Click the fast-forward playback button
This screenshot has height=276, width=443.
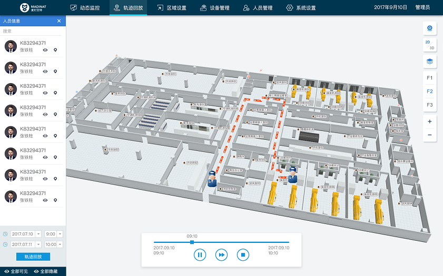[221, 255]
